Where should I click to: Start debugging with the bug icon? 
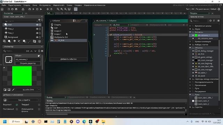30,9
